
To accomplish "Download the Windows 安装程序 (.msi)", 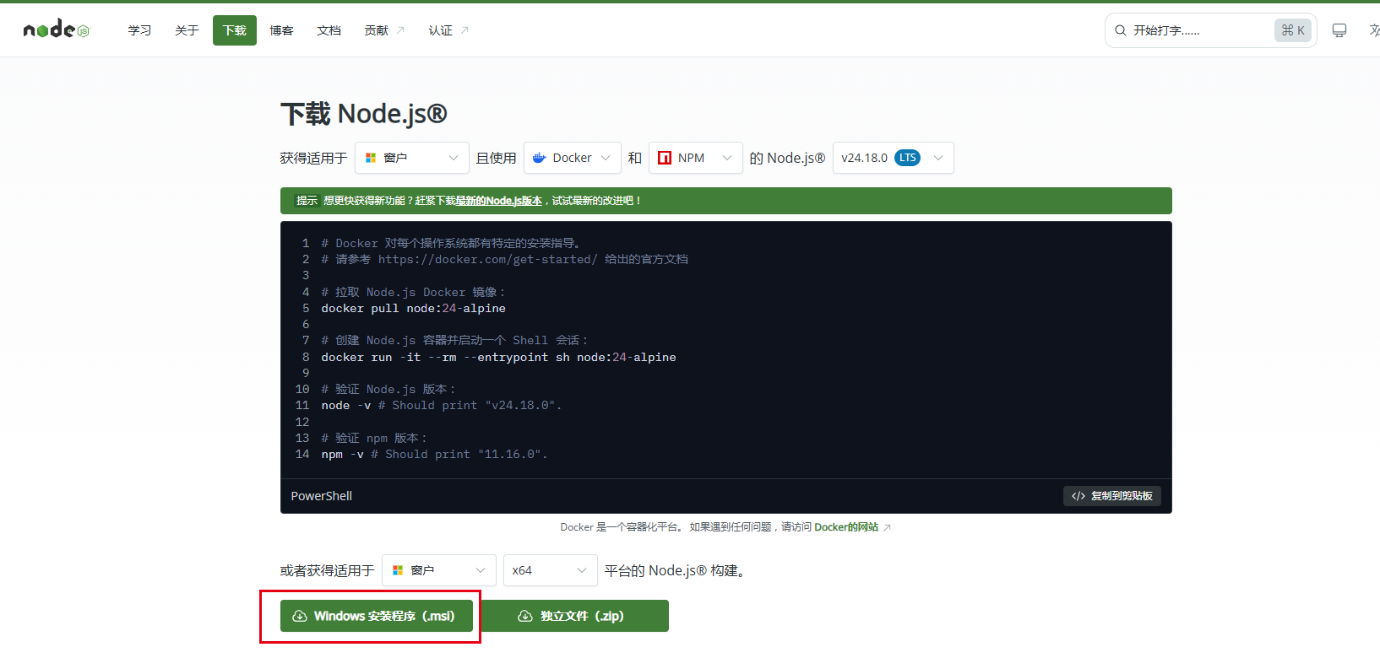I will tap(377, 616).
